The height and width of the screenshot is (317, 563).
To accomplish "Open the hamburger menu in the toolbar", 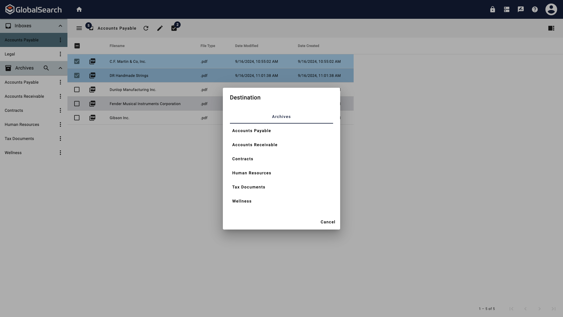I will 79,28.
